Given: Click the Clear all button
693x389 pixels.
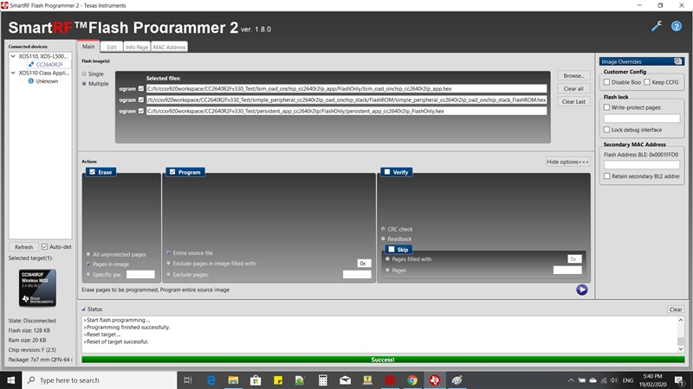Looking at the screenshot, I should click(573, 89).
